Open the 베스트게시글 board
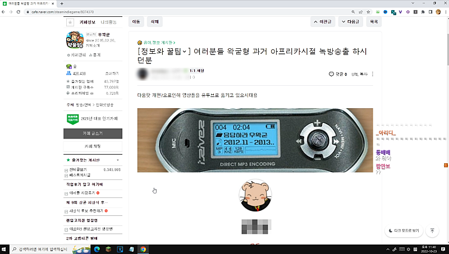This screenshot has height=254, width=449. (x=80, y=175)
